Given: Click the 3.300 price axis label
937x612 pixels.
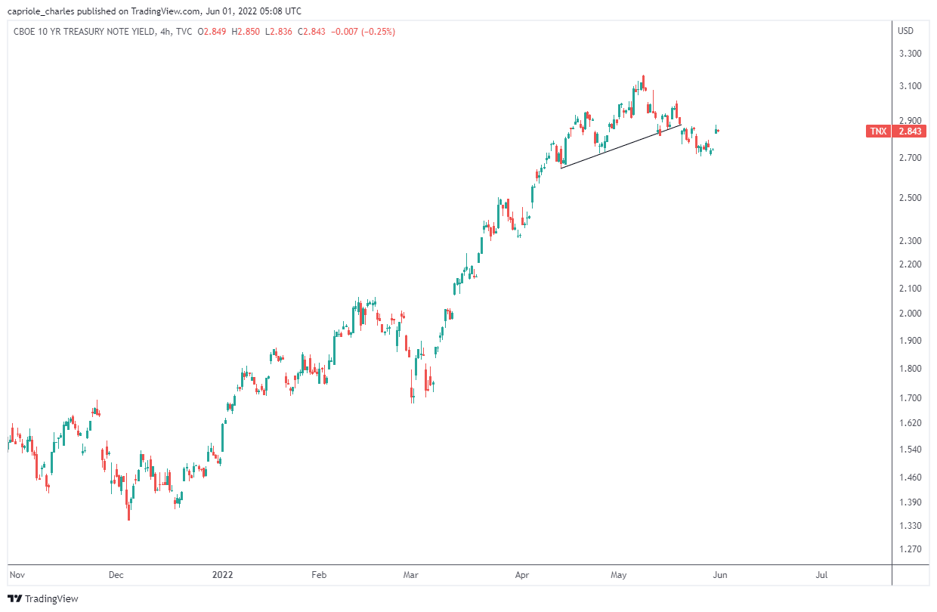Looking at the screenshot, I should pyautogui.click(x=909, y=54).
